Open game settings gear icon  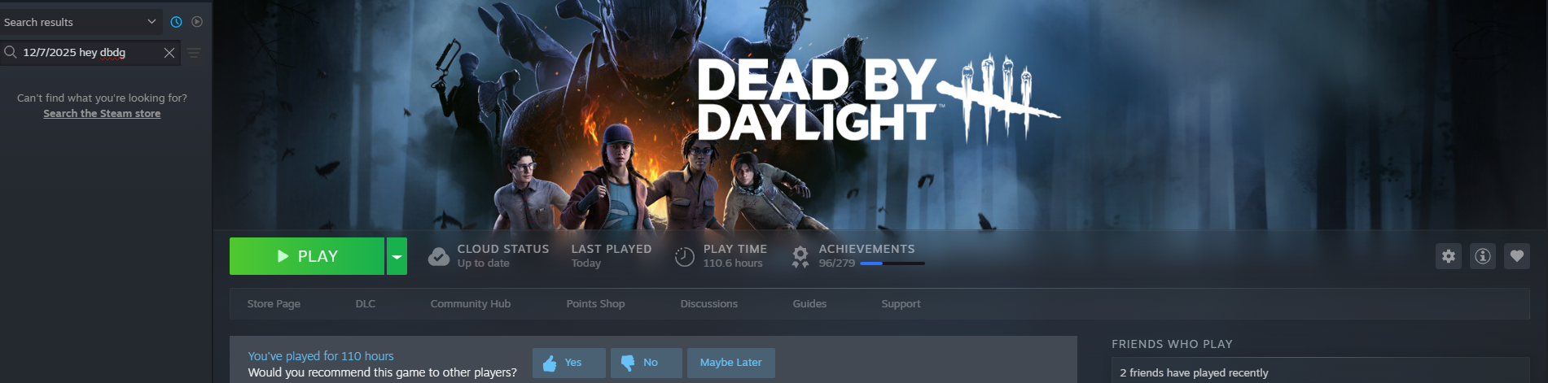click(1449, 256)
